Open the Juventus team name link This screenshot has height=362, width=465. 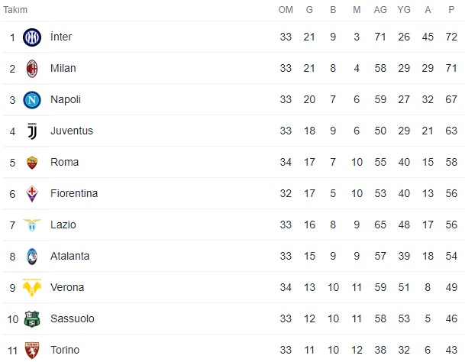72,131
